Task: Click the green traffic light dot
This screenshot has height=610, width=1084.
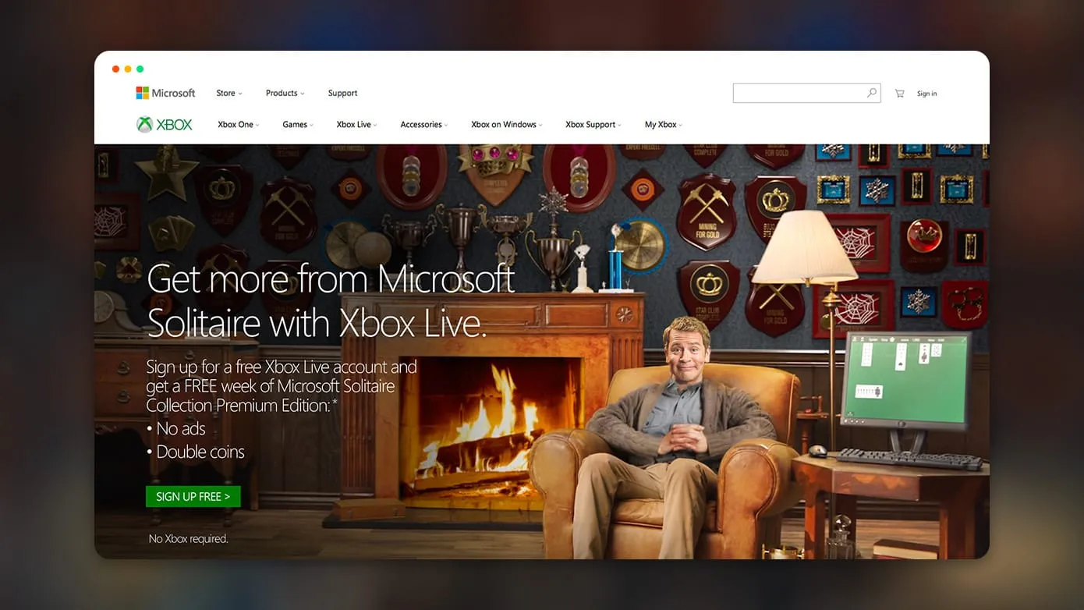Action: [140, 69]
